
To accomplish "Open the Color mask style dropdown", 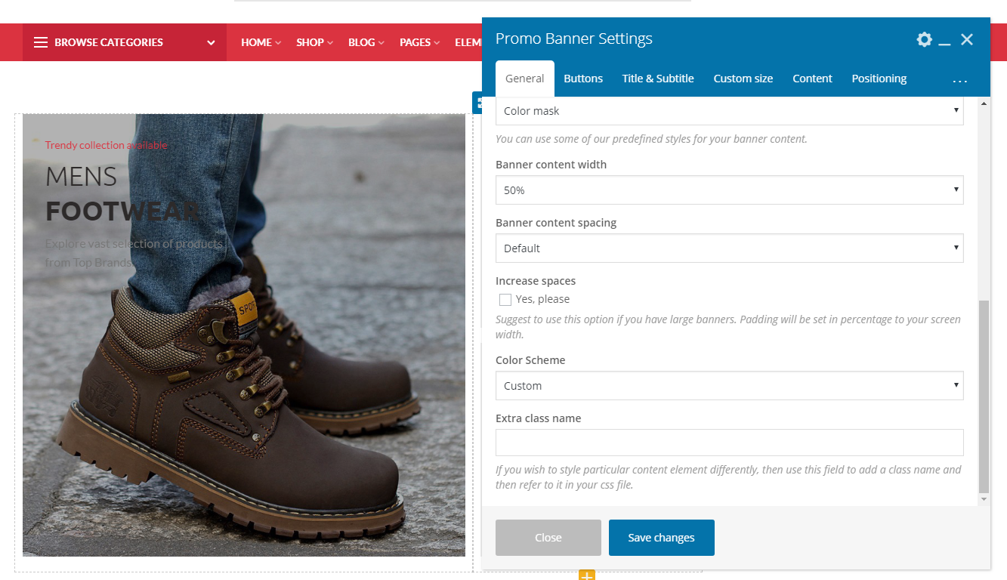I will (730, 110).
